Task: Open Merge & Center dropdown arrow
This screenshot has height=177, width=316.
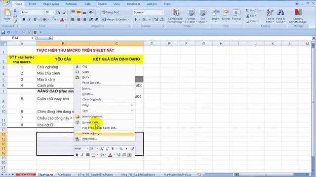Action: pyautogui.click(x=128, y=20)
